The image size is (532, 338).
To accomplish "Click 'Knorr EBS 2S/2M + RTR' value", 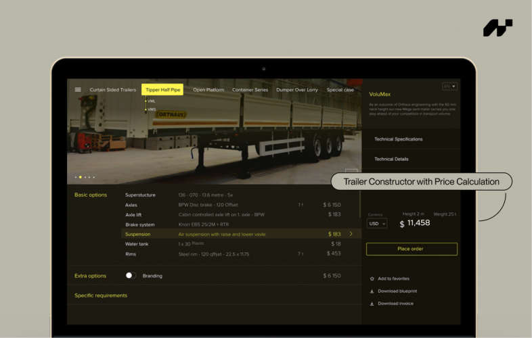I will (204, 224).
